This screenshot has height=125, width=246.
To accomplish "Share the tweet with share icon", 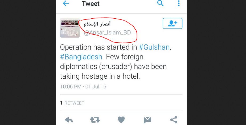I will tap(174, 120).
